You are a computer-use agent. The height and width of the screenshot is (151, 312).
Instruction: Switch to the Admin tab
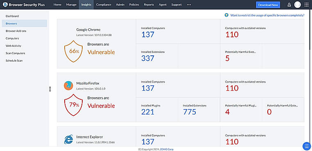tap(120, 5)
